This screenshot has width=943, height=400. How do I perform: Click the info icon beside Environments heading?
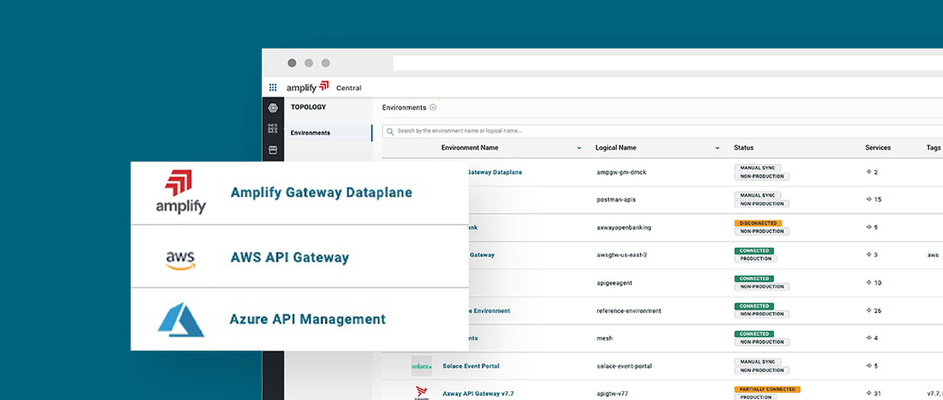click(433, 107)
